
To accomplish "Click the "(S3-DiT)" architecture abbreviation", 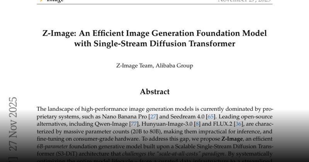I will [x=66, y=154].
